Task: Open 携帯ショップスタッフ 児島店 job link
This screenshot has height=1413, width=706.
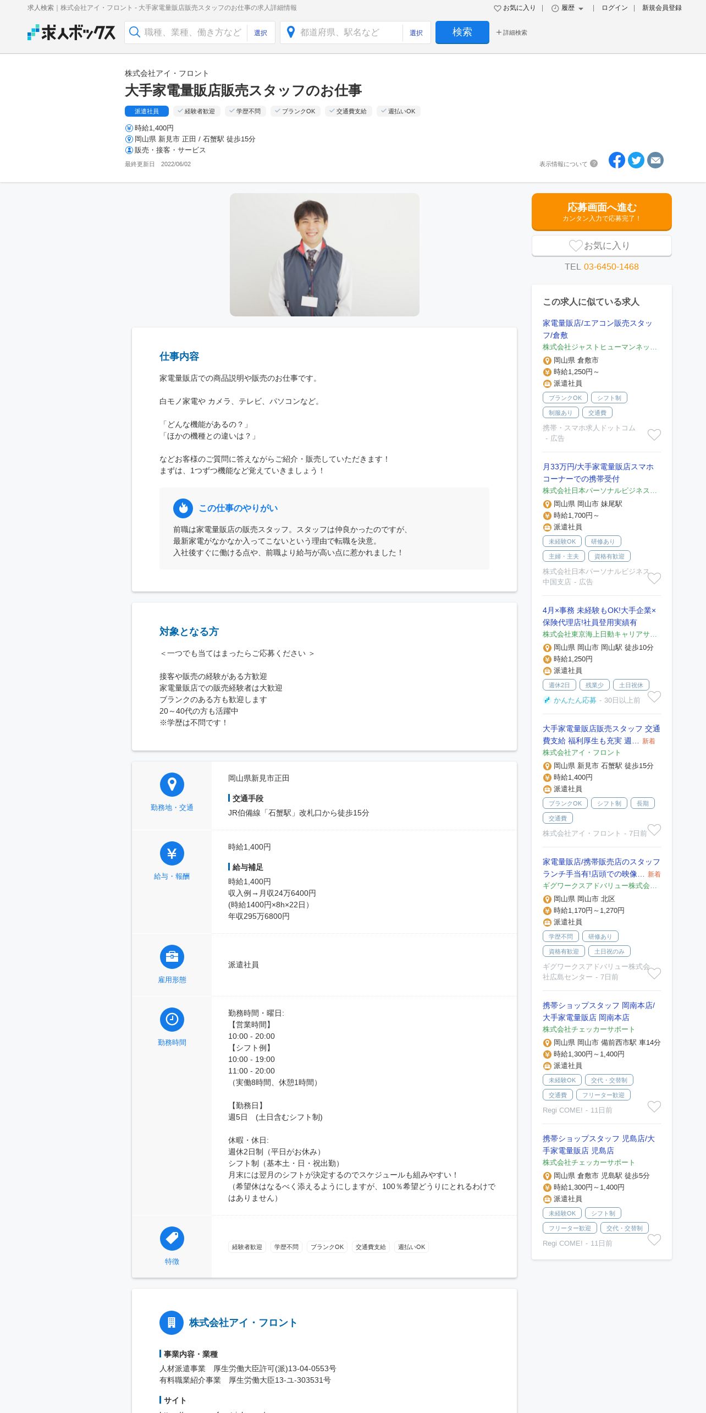Action: (599, 1144)
